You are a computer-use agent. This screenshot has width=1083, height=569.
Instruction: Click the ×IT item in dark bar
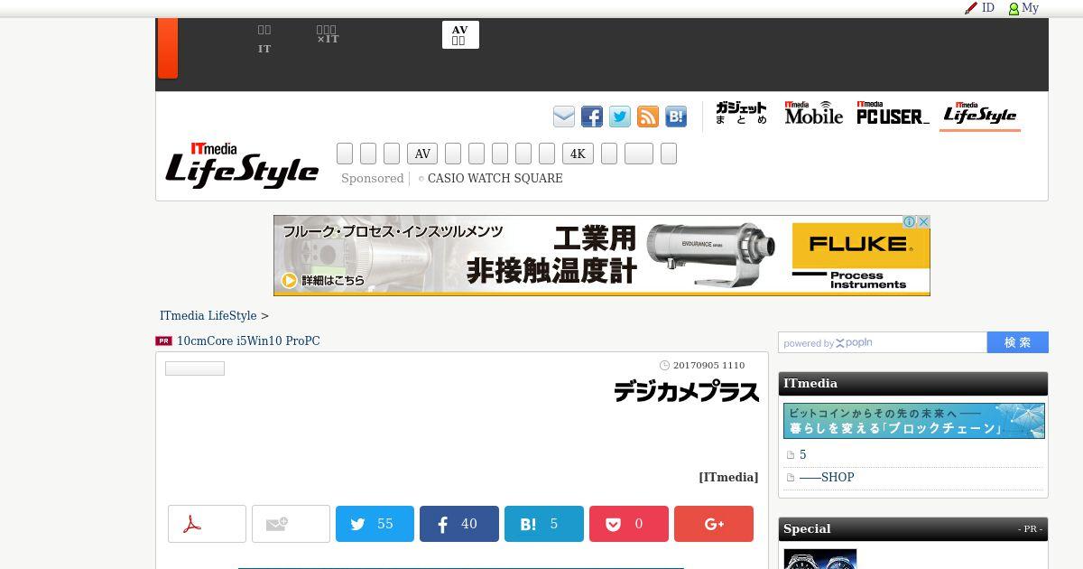[328, 35]
